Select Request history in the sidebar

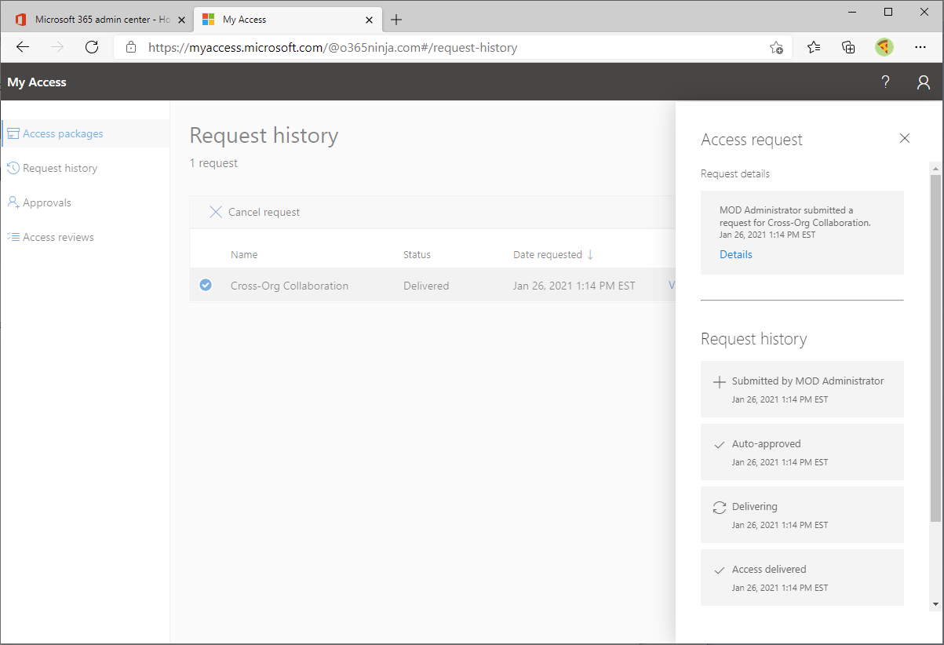[60, 167]
